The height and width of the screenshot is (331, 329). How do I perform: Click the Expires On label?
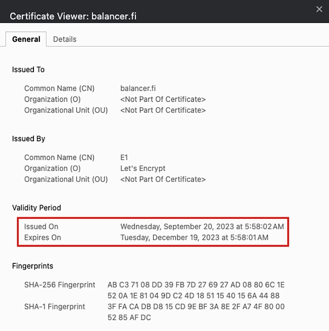point(43,238)
